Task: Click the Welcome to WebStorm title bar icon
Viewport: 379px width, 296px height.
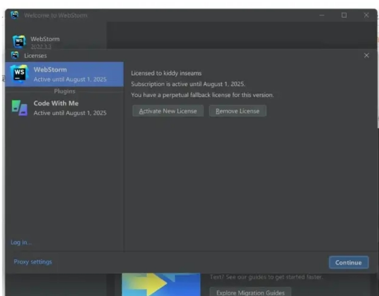Action: pos(15,15)
